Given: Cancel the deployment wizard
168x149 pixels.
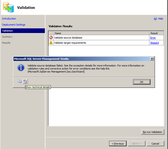Looking at the screenshot, I should pyautogui.click(x=155, y=143).
